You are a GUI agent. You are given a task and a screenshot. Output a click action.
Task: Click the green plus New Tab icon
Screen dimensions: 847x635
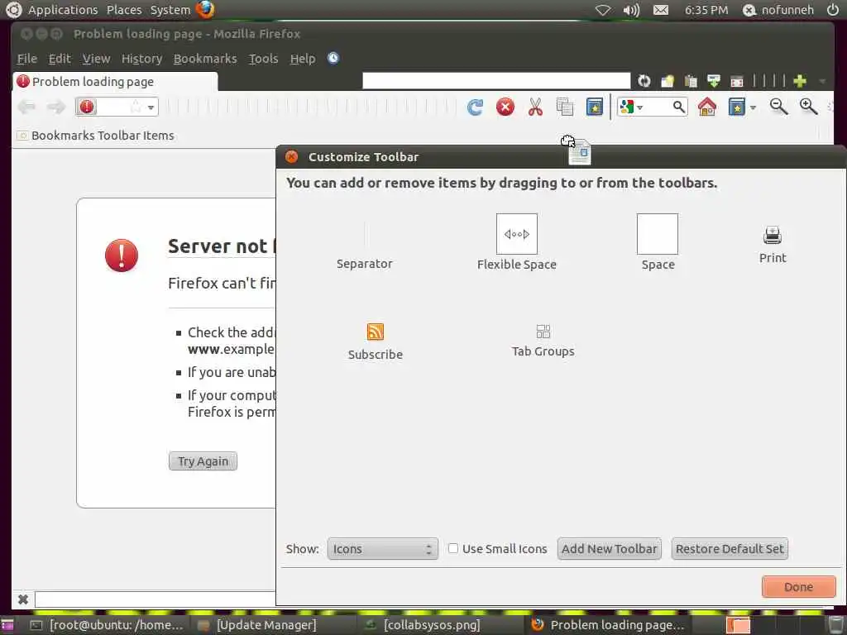click(x=800, y=81)
